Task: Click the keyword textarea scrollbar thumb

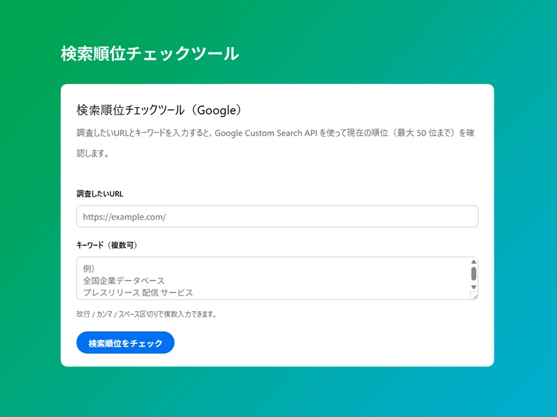Action: 473,273
